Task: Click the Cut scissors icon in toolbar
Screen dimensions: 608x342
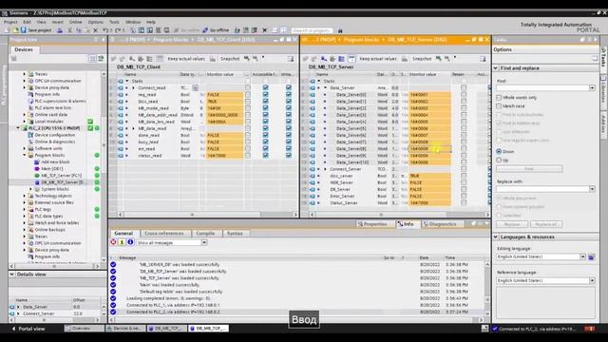Action: click(69, 29)
